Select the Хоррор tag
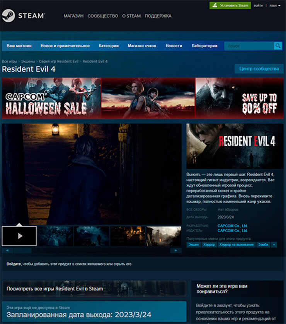The image size is (286, 324). (x=209, y=245)
